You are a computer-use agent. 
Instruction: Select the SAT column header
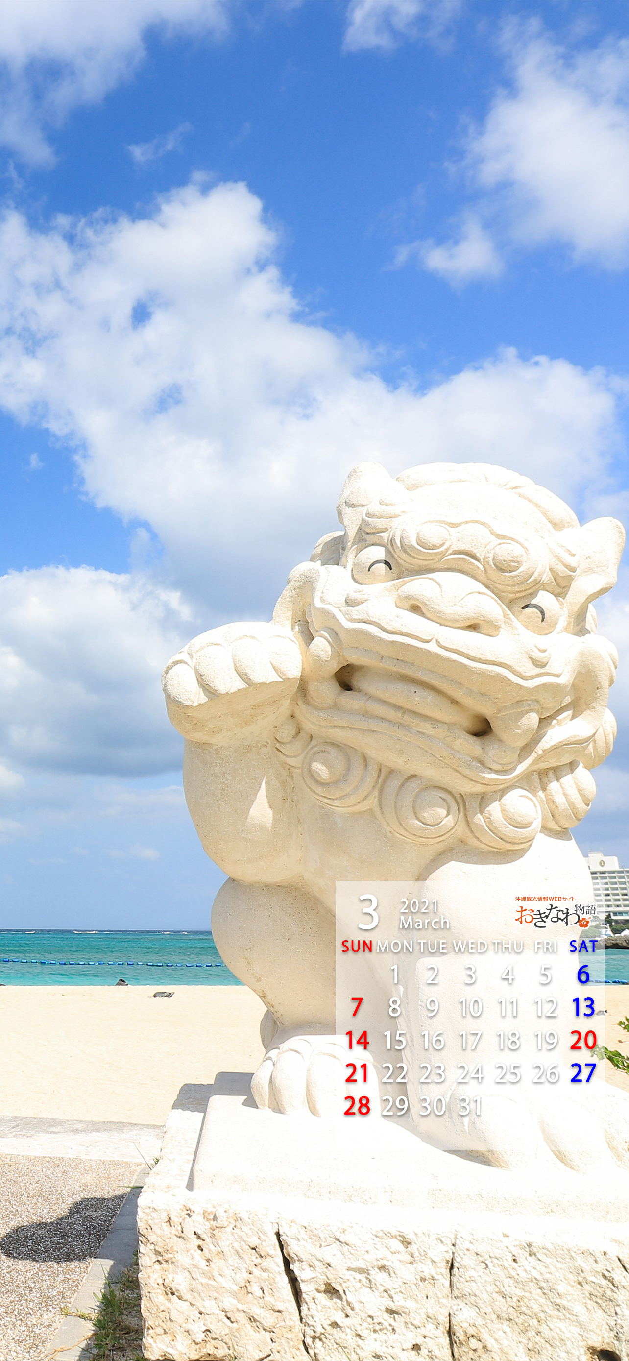coord(583,947)
